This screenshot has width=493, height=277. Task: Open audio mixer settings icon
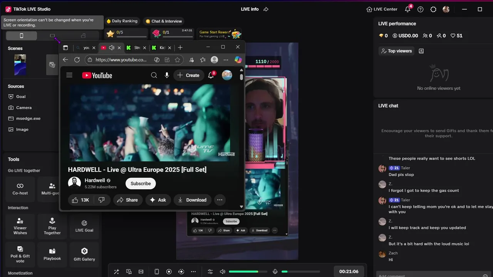[x=210, y=272]
